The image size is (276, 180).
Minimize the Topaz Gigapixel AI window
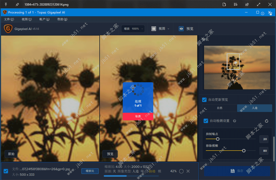pyautogui.click(x=246, y=12)
